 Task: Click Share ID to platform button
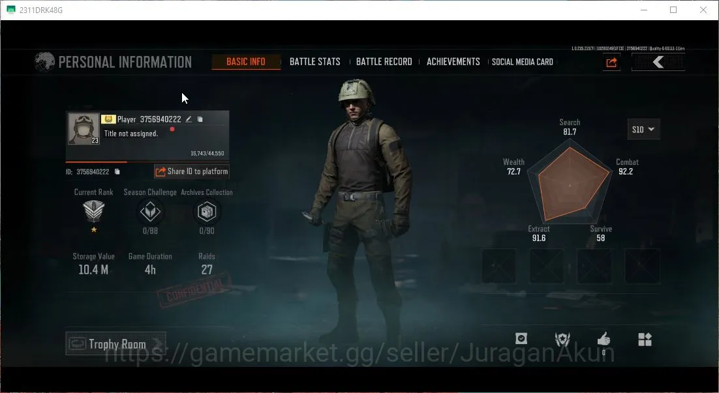(192, 171)
